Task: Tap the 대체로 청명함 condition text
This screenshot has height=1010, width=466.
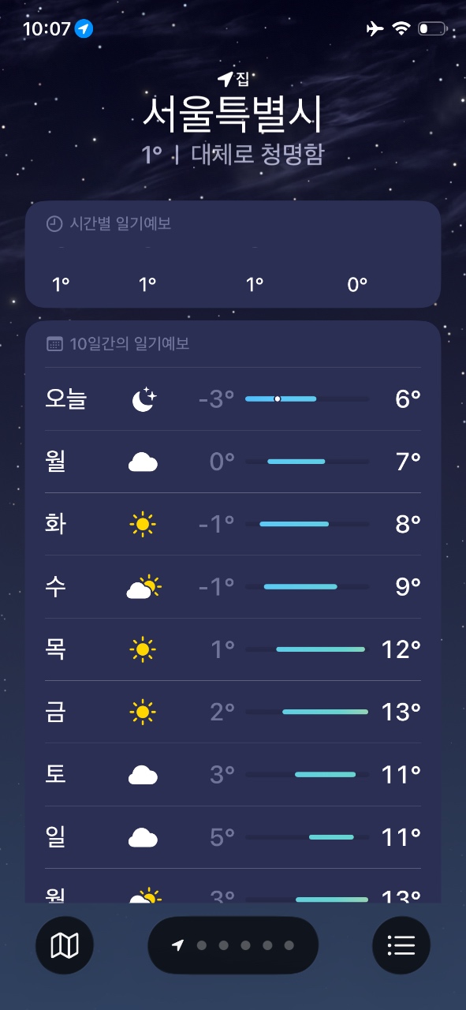Action: pyautogui.click(x=257, y=155)
